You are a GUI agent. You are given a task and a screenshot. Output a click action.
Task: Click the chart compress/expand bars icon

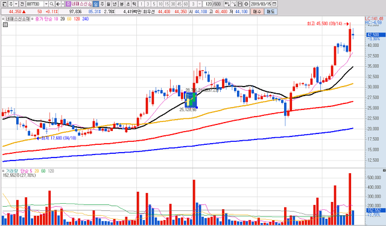coord(227,4)
